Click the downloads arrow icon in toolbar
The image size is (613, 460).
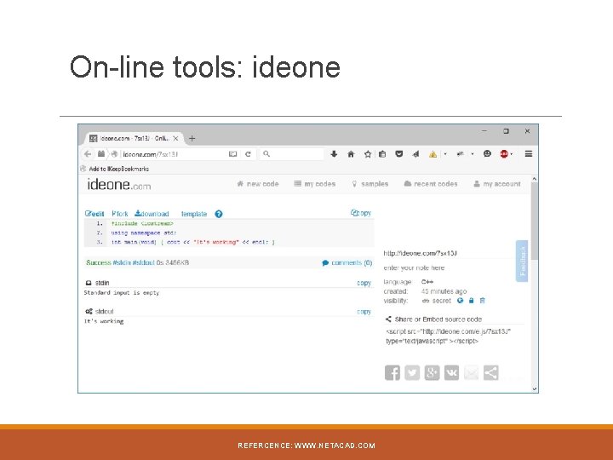click(334, 154)
